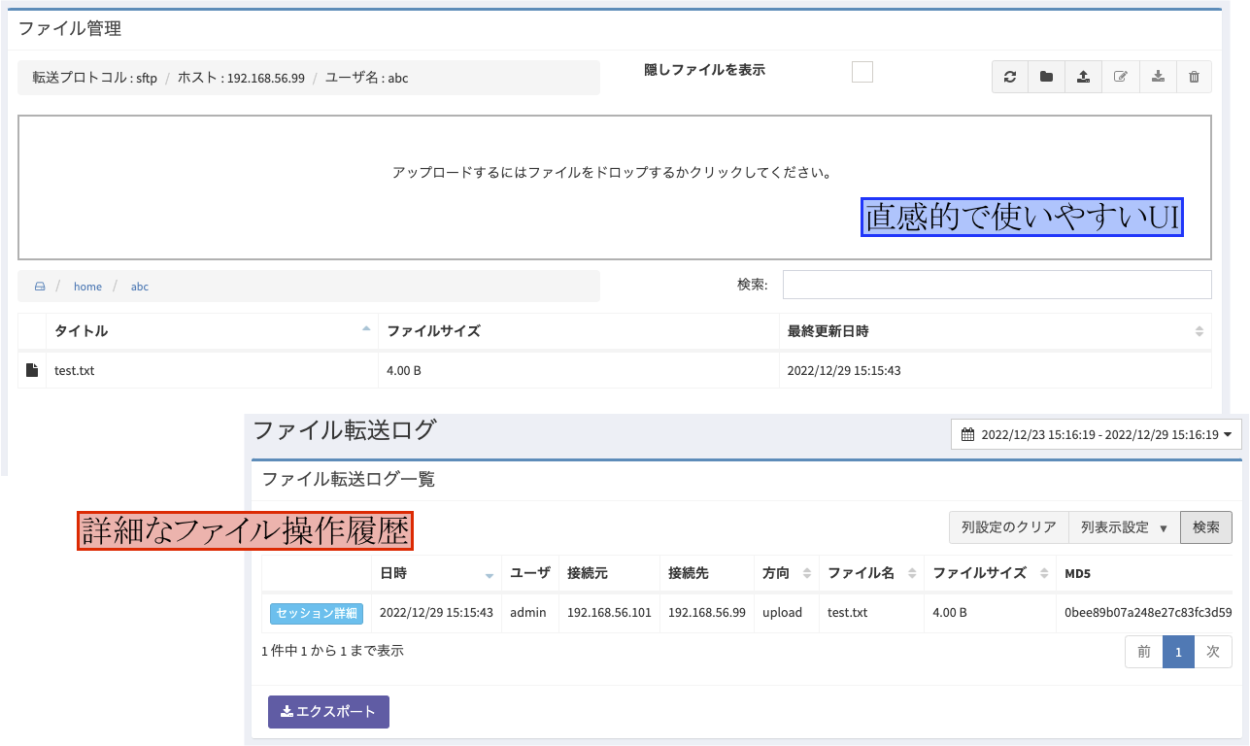The width and height of the screenshot is (1250, 746).
Task: Click the 転送プロトコル : sftp text
Action: coord(94,78)
